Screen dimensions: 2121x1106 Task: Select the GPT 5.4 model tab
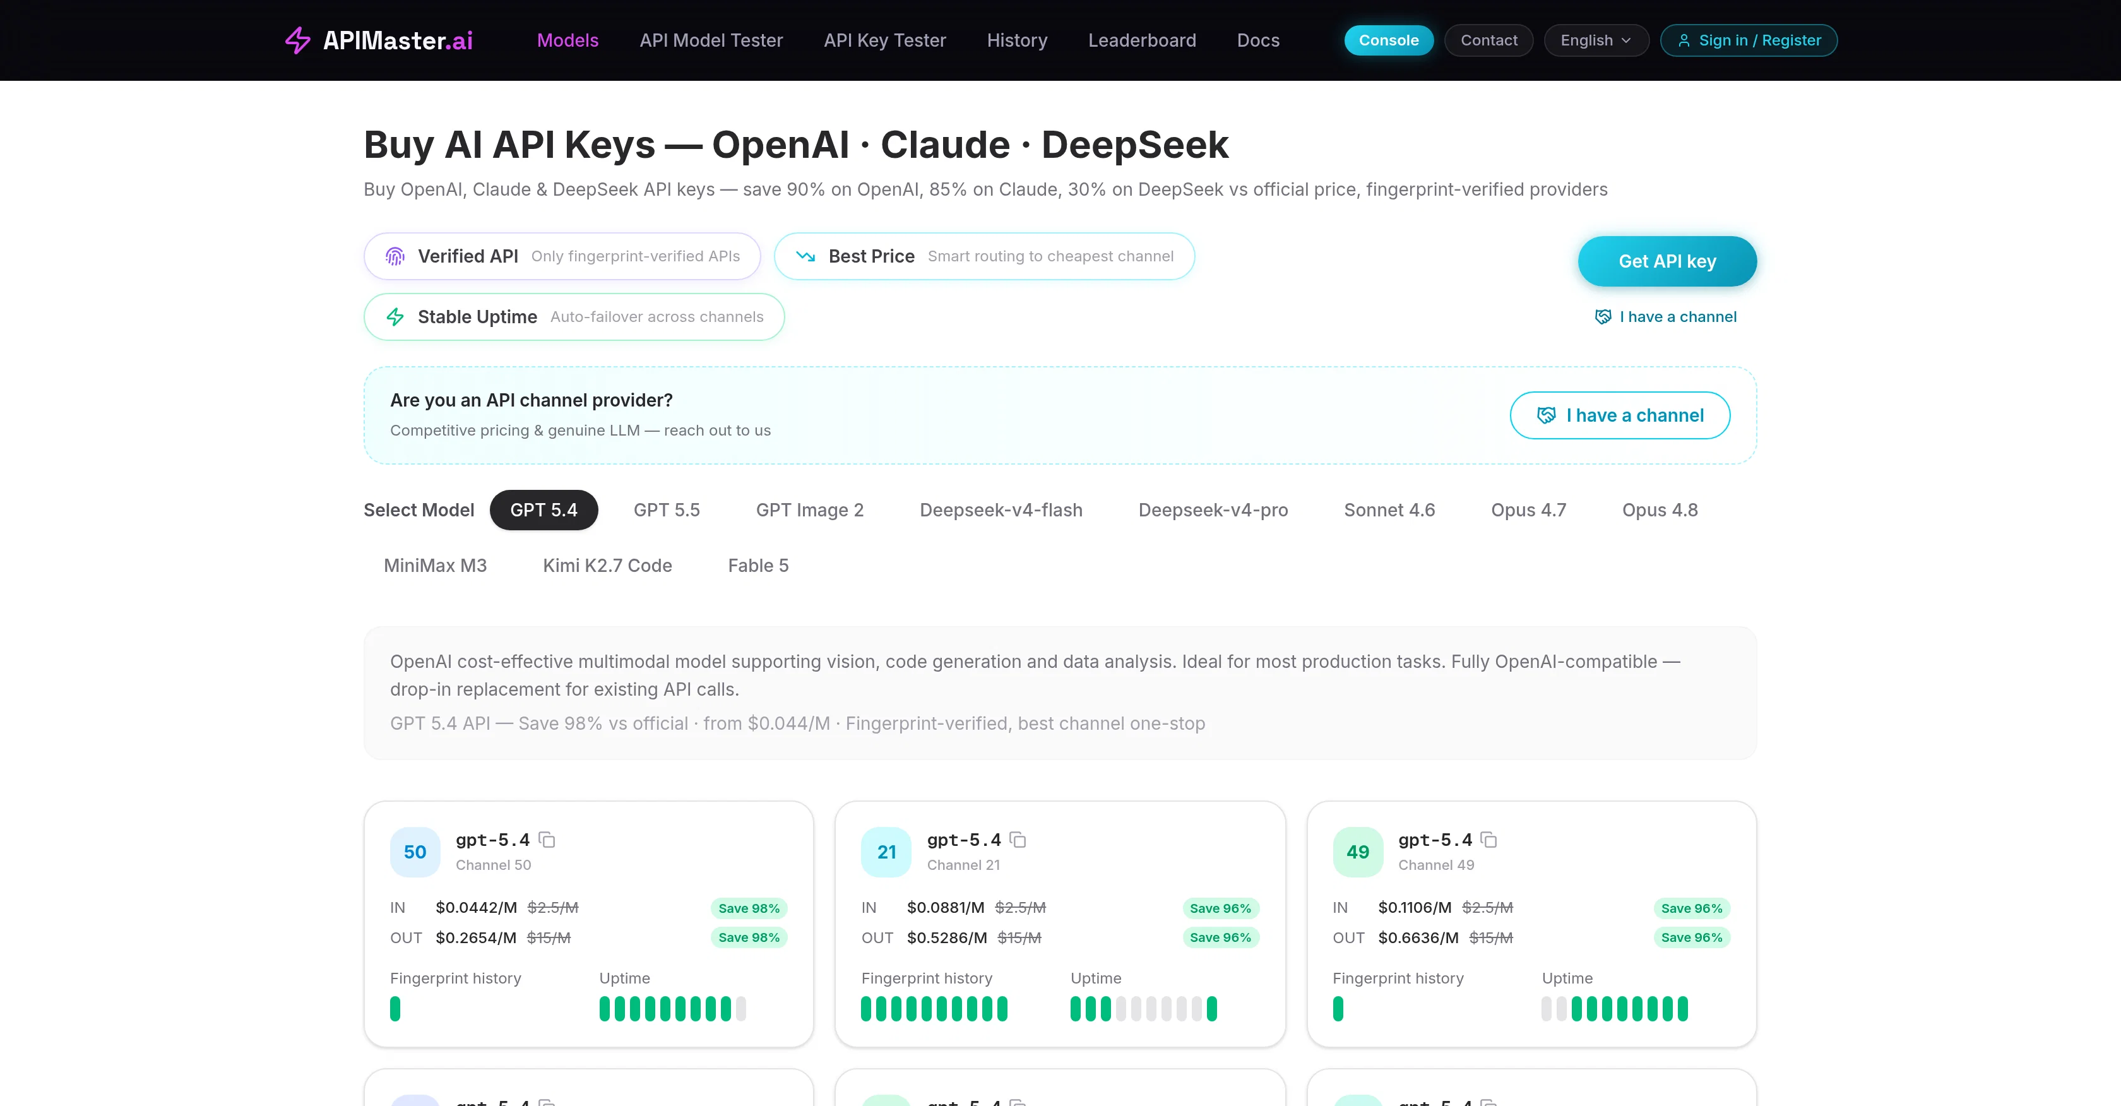pyautogui.click(x=544, y=510)
